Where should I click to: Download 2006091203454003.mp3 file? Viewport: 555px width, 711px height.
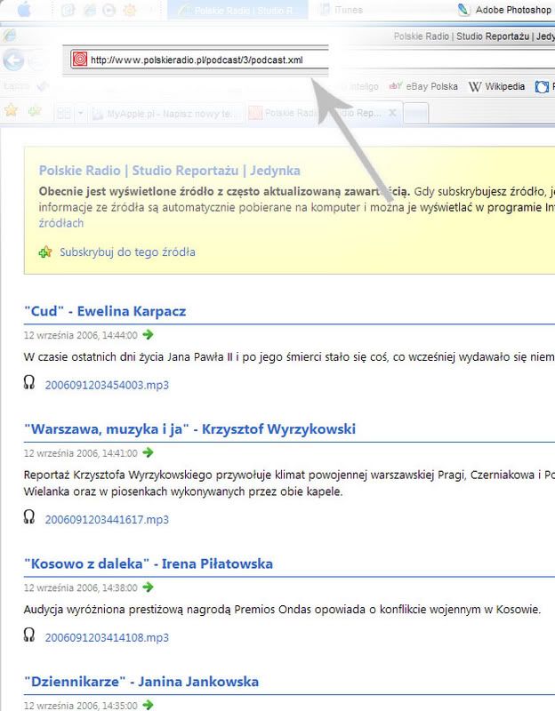(107, 385)
